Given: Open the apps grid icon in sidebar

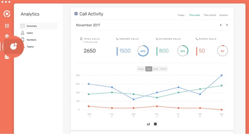Looking at the screenshot, I should [x=7, y=26].
